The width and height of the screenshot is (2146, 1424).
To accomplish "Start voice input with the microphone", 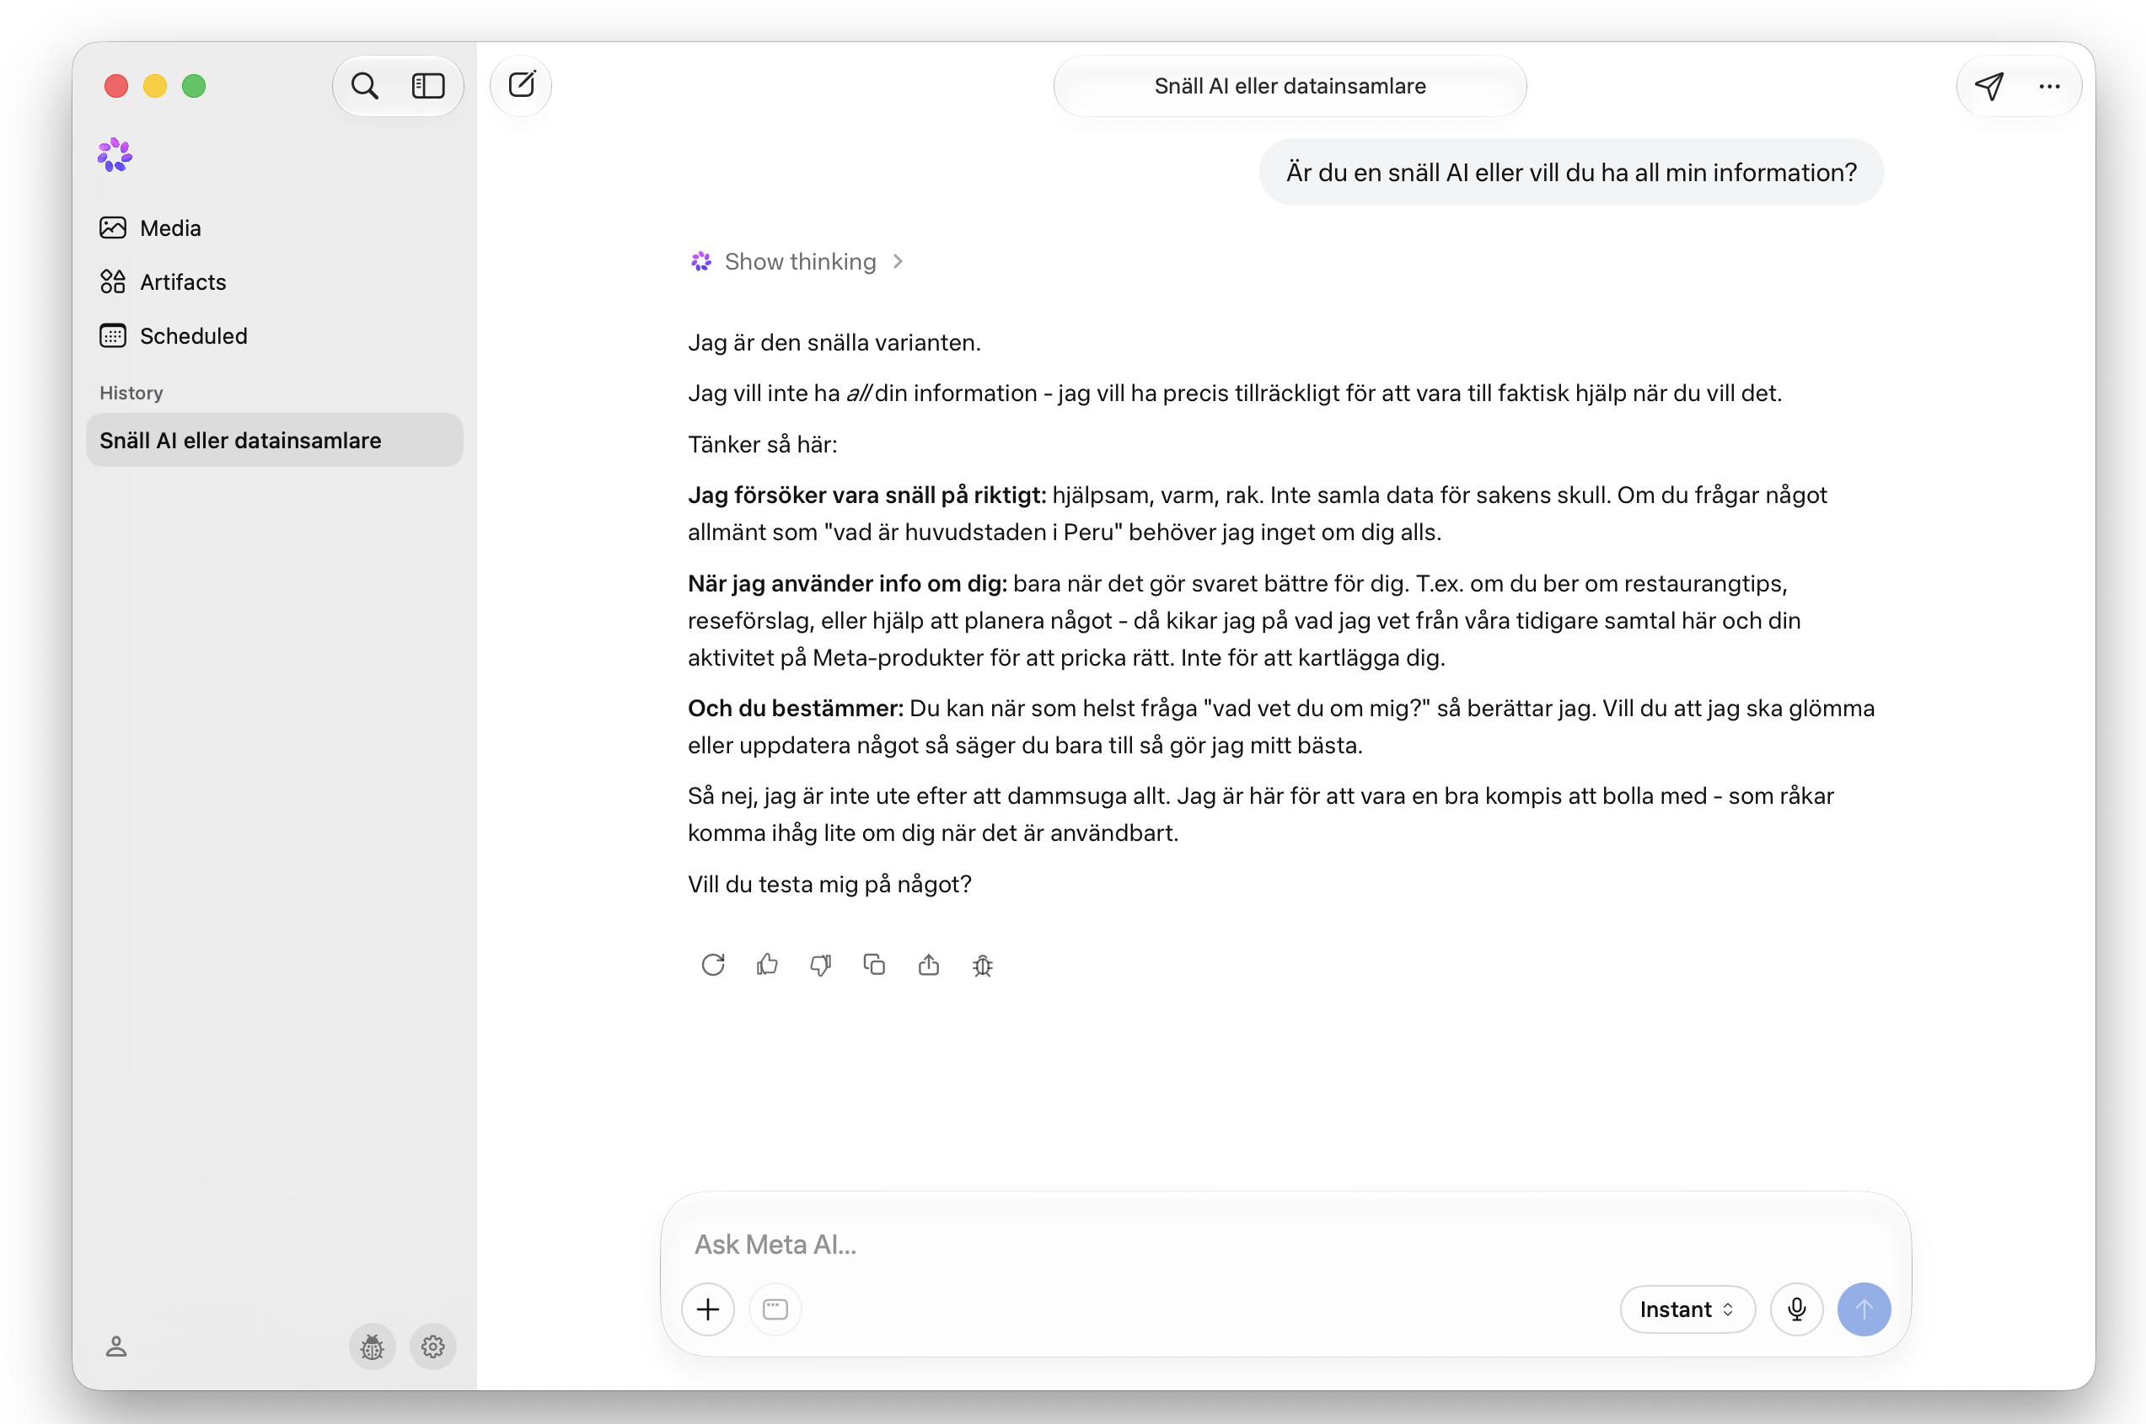I will (x=1796, y=1309).
